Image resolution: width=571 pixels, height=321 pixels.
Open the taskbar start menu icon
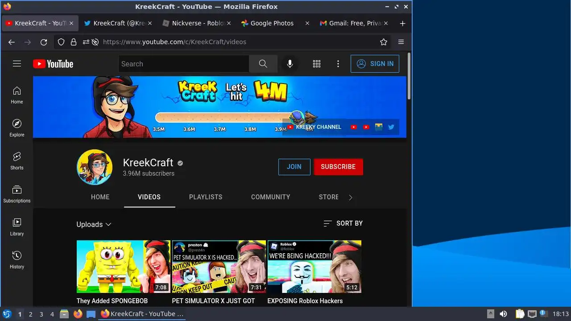[7, 314]
